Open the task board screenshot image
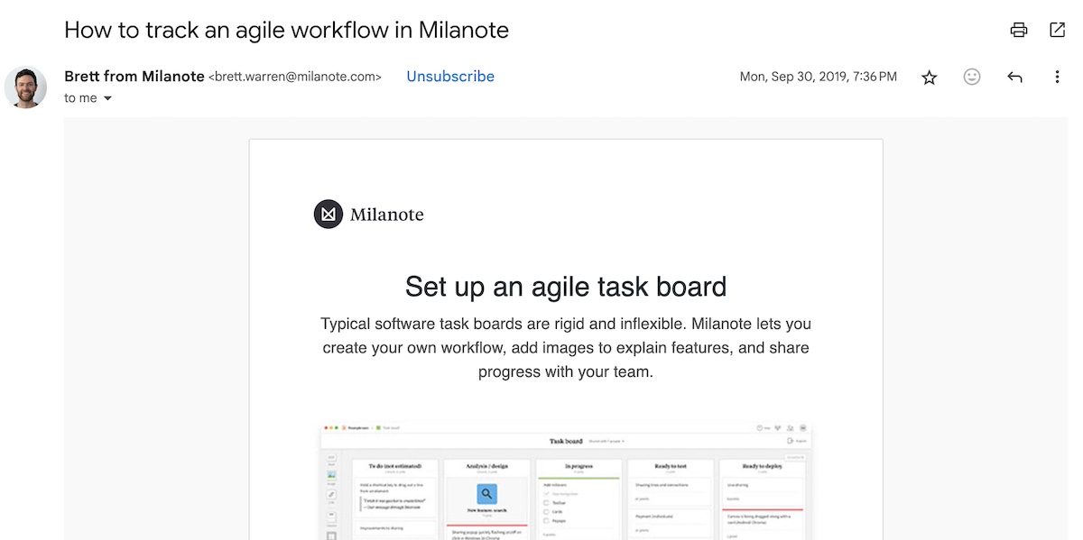 [x=566, y=481]
